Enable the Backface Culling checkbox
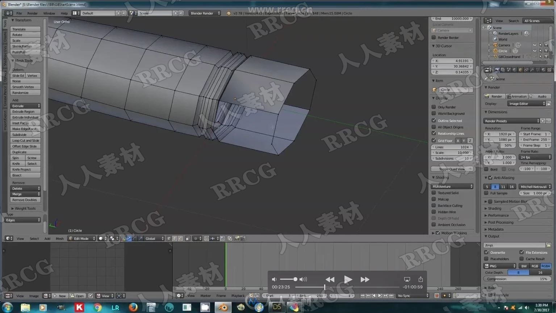The width and height of the screenshot is (556, 313). tap(434, 206)
